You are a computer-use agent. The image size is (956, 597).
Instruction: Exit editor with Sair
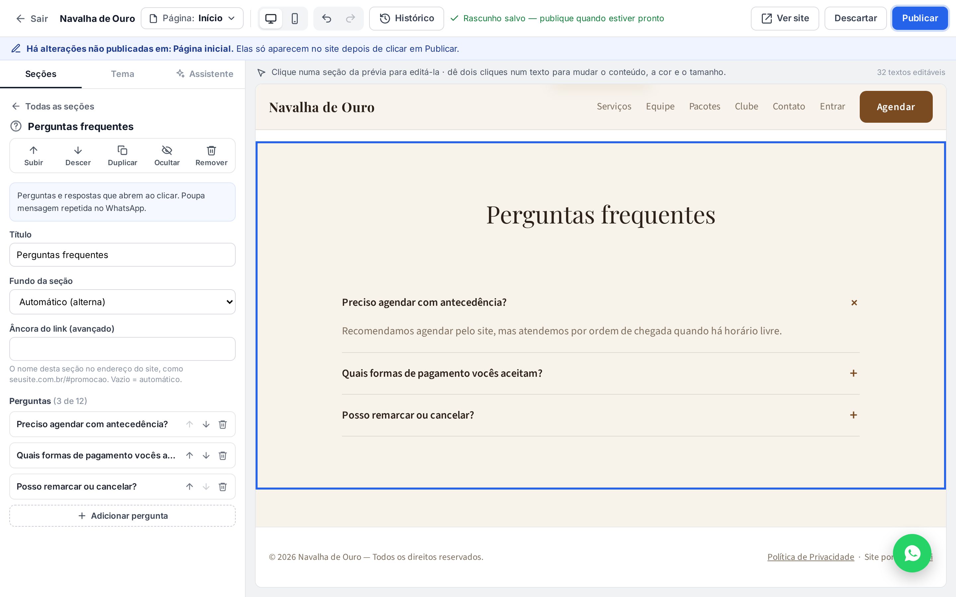point(32,19)
